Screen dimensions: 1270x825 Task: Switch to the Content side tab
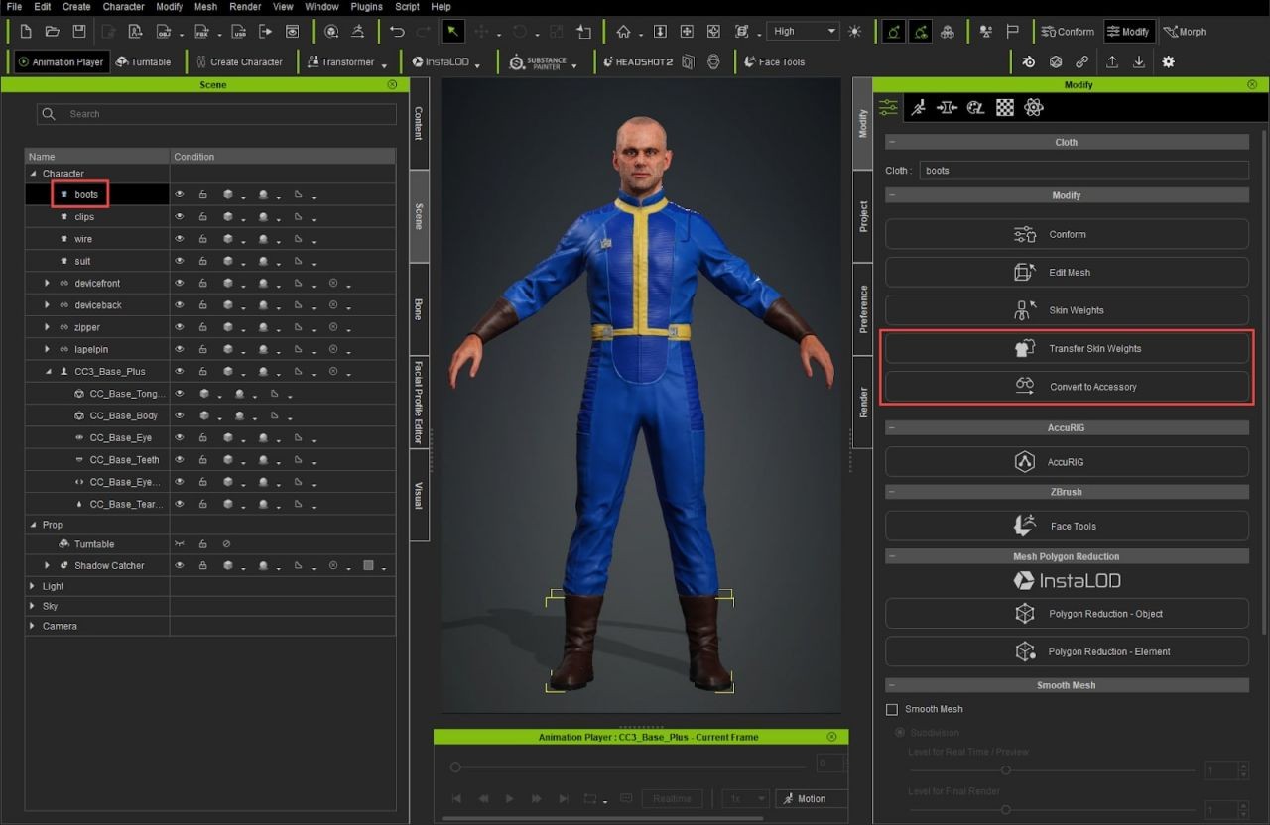(419, 123)
